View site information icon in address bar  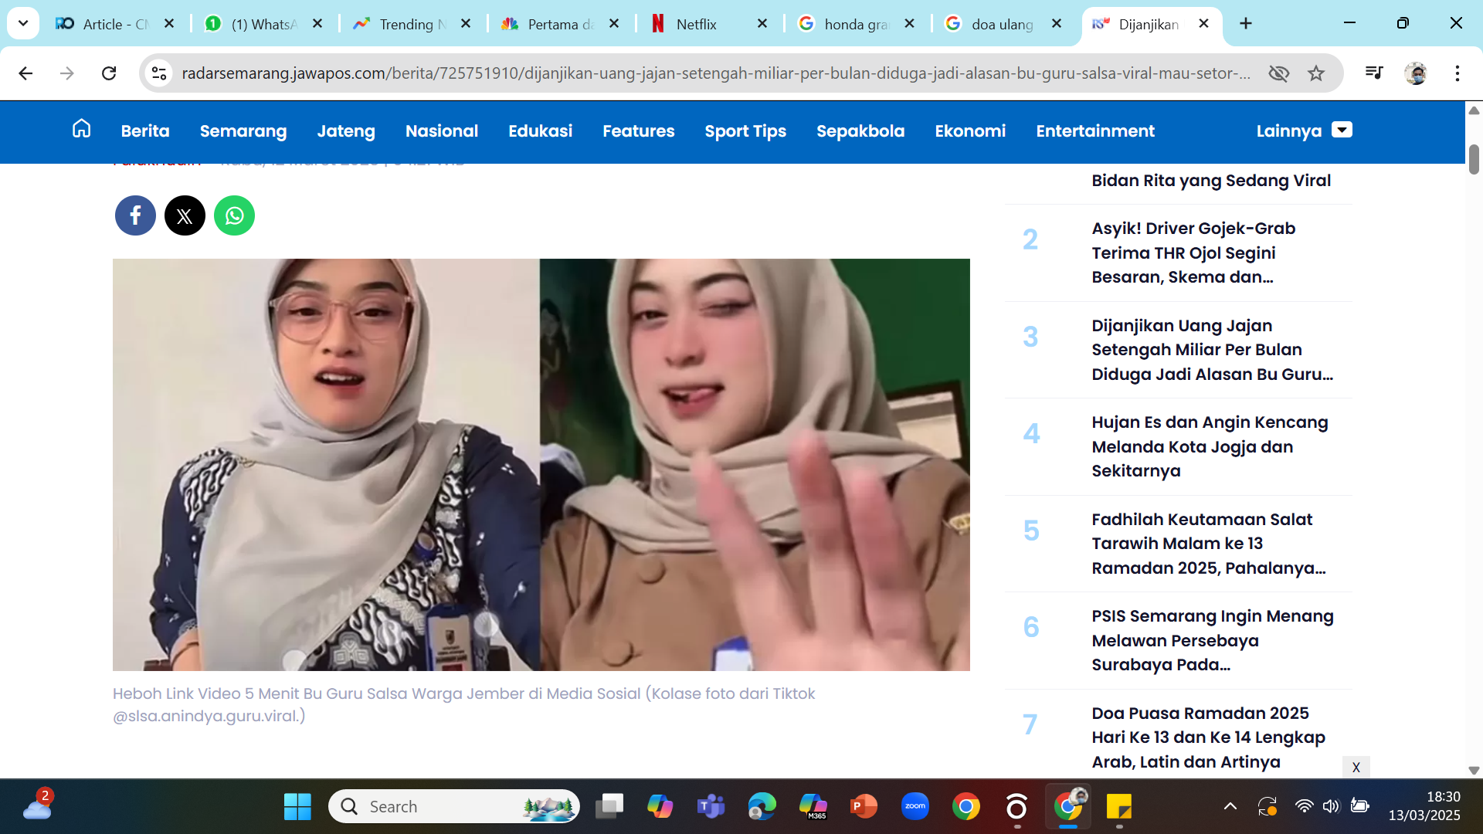pyautogui.click(x=159, y=73)
